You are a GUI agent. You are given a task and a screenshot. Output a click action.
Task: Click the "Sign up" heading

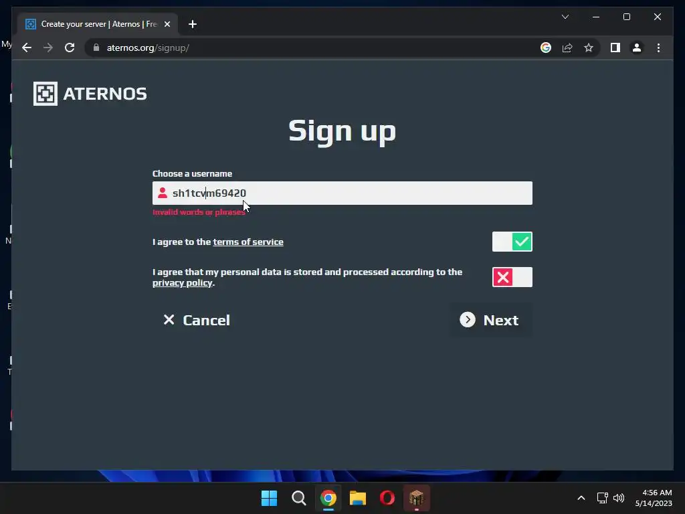[x=342, y=131]
